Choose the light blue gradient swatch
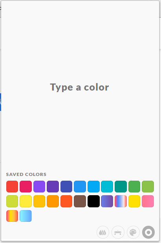Image resolution: width=161 pixels, height=243 pixels. tap(26, 216)
